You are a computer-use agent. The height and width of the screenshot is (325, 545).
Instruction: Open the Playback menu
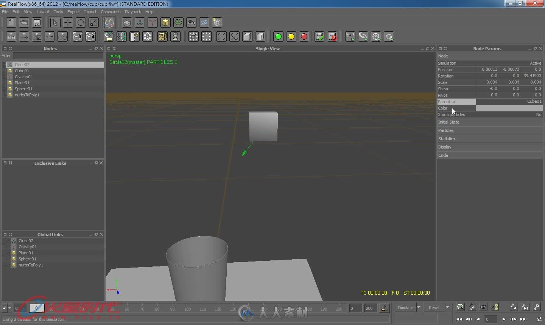[x=133, y=12]
